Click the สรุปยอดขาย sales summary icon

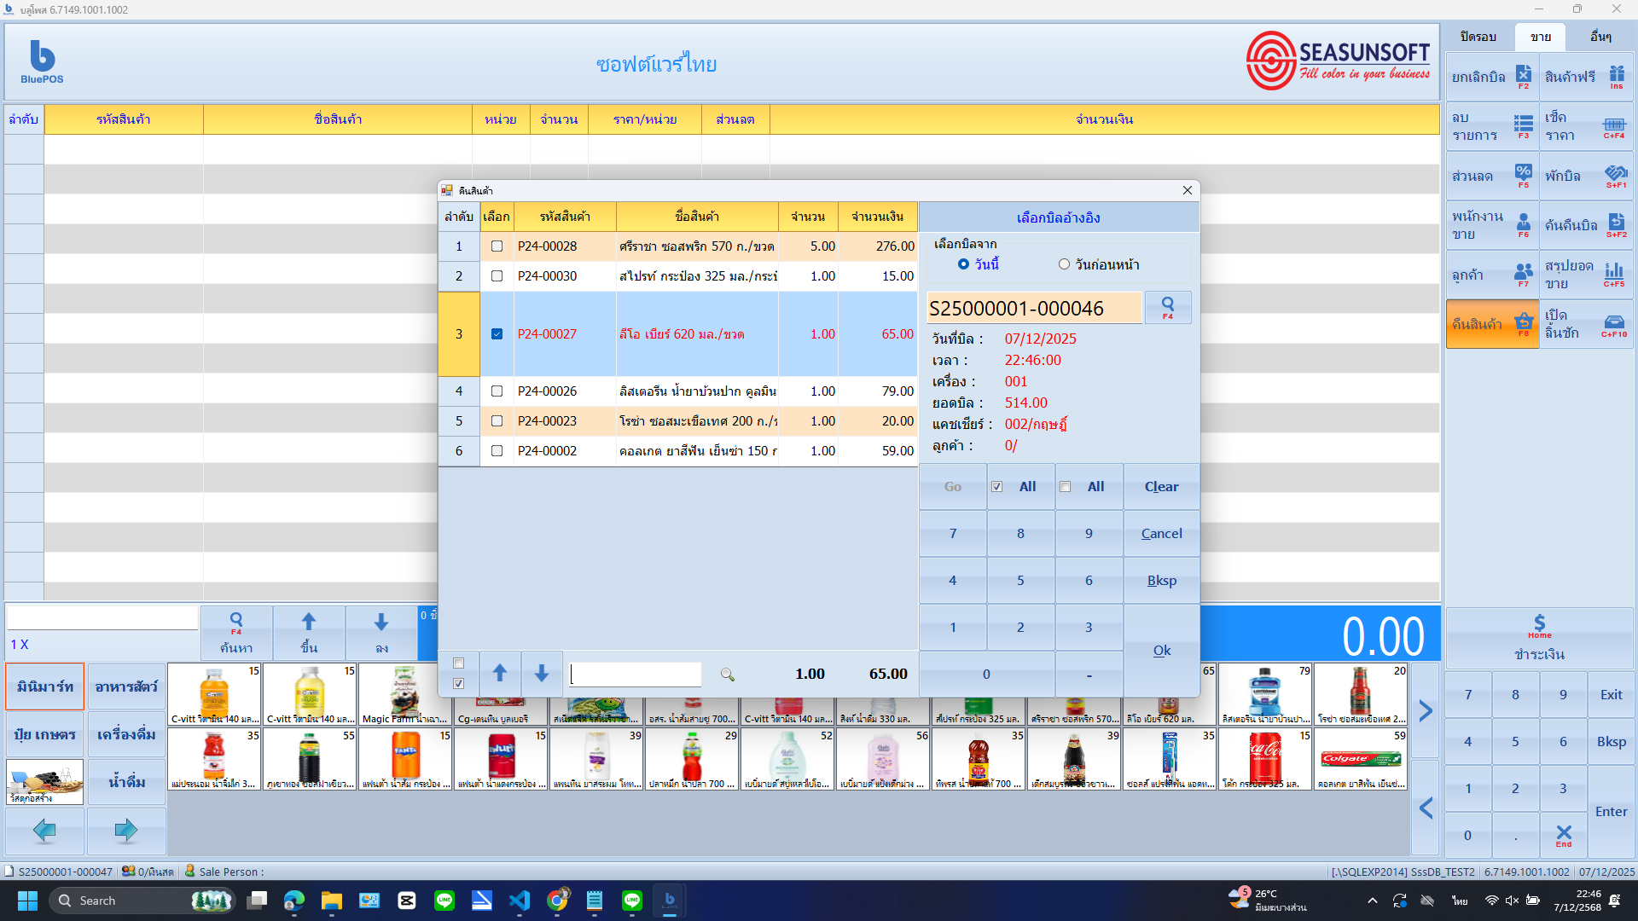[1587, 274]
